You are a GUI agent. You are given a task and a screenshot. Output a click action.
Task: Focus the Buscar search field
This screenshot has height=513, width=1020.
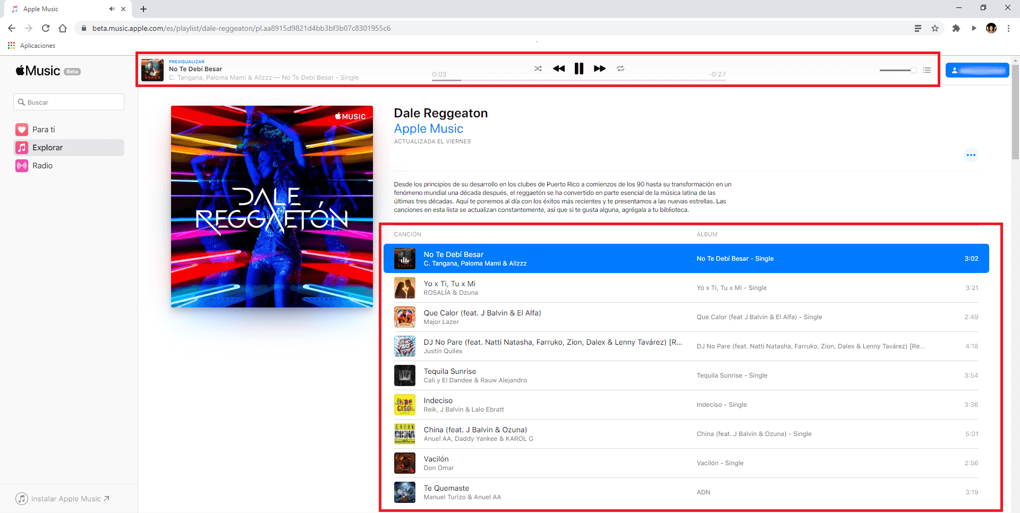point(69,102)
